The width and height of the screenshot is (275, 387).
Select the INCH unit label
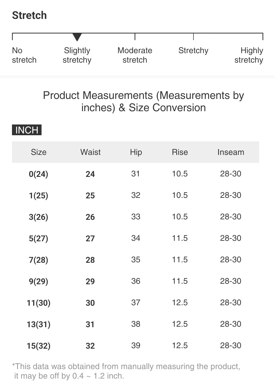27,130
